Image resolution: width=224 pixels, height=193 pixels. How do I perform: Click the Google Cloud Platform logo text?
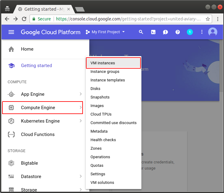(x=51, y=32)
